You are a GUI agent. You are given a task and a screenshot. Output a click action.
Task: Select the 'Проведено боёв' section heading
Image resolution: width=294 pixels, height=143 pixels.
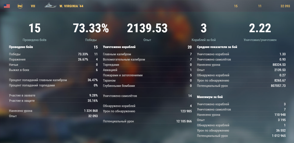point(21,47)
